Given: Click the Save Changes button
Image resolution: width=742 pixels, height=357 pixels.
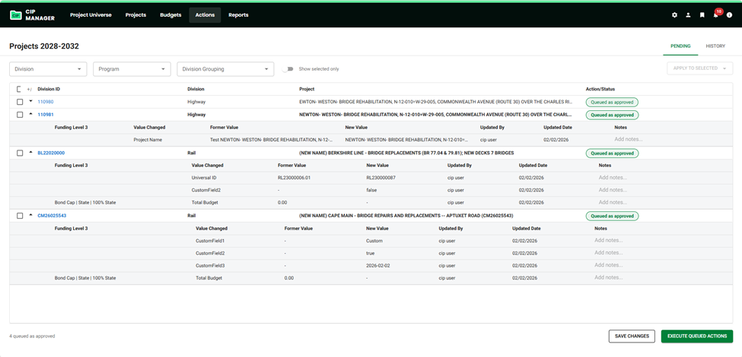Looking at the screenshot, I should click(x=632, y=336).
